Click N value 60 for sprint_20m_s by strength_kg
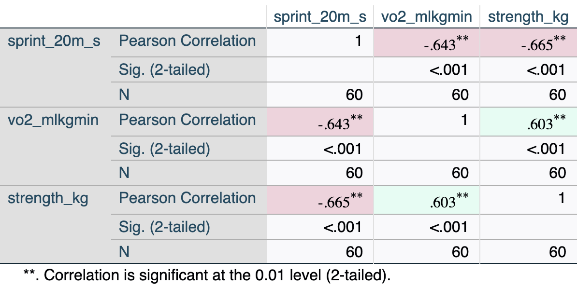 [557, 95]
